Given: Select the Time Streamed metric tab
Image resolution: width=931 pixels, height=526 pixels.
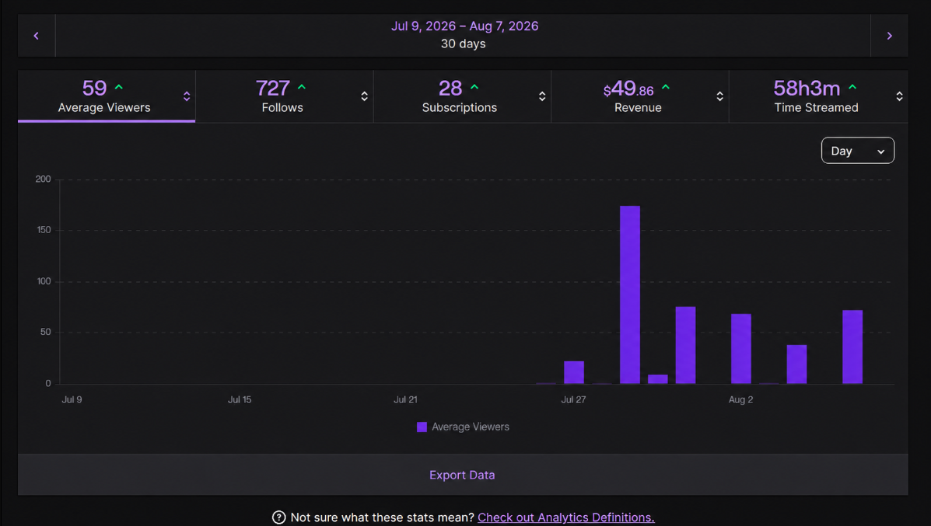Looking at the screenshot, I should point(818,96).
